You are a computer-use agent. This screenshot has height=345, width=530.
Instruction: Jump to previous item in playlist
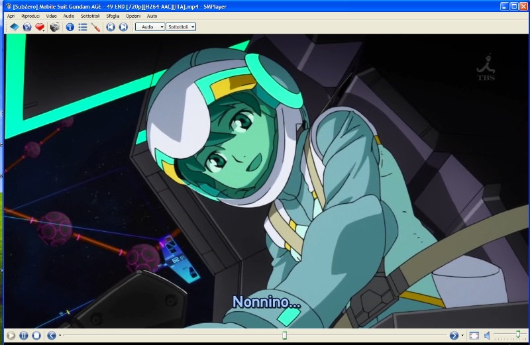click(111, 27)
